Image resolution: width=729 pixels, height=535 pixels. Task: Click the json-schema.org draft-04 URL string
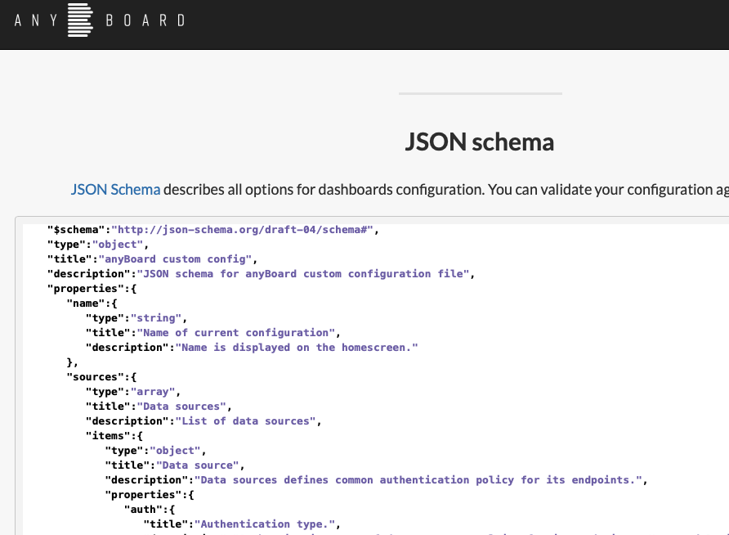click(x=244, y=229)
